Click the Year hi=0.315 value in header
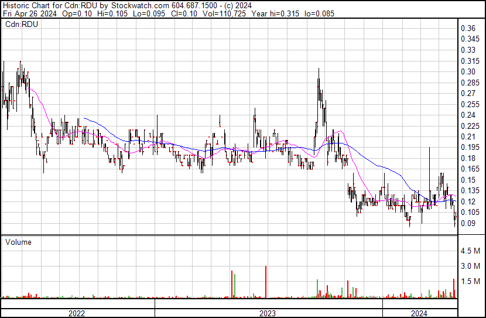486x318 pixels. (x=275, y=13)
